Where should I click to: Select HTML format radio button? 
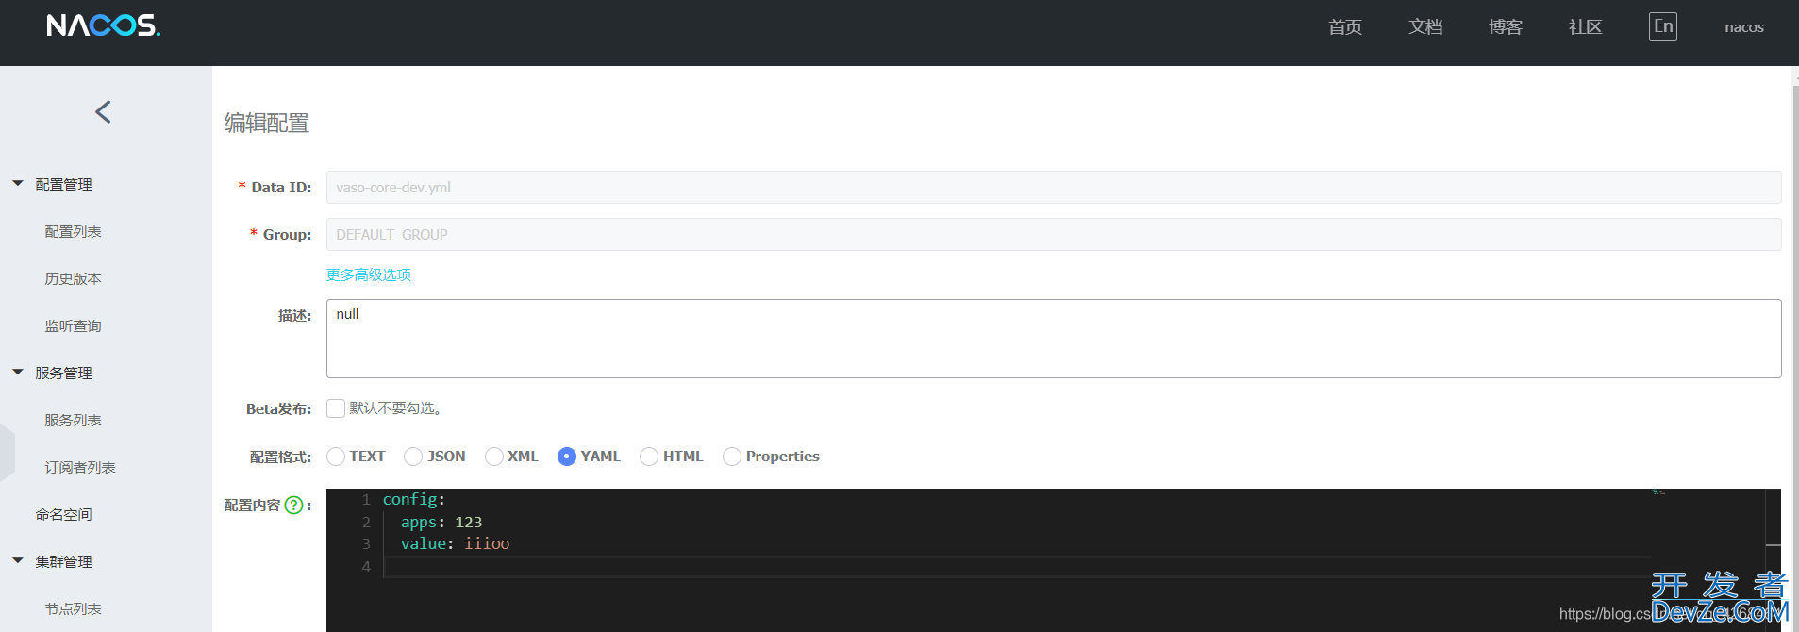tap(649, 457)
